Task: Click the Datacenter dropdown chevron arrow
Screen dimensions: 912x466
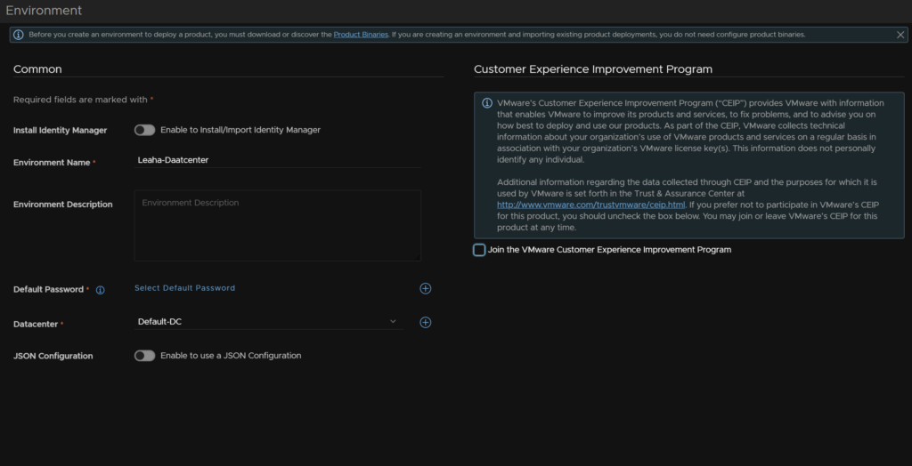Action: [393, 321]
